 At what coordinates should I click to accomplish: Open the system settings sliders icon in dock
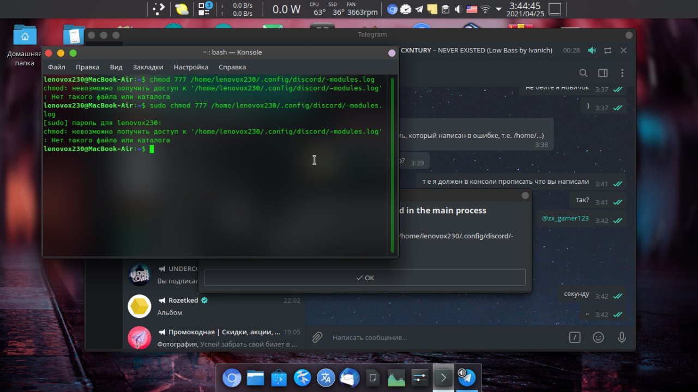420,378
